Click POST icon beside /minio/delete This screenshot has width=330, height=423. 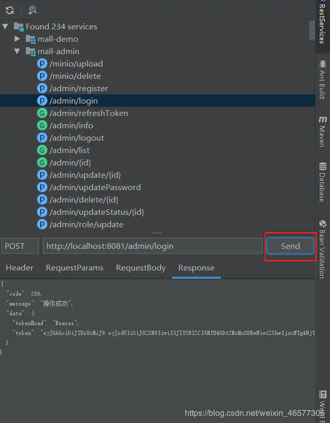42,76
